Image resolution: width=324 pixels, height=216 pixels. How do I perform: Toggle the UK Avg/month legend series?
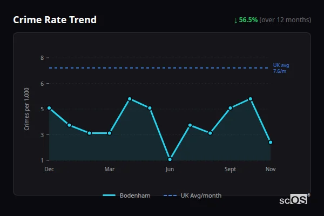pyautogui.click(x=192, y=195)
